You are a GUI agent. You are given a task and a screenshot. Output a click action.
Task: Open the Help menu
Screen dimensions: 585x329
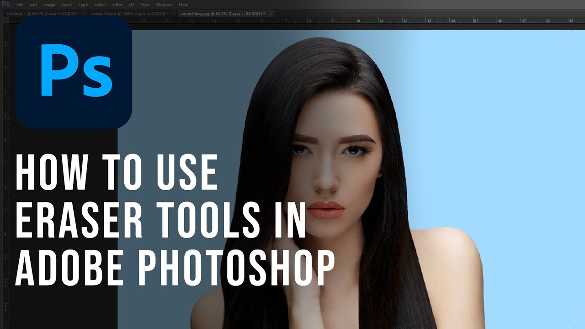(x=183, y=5)
